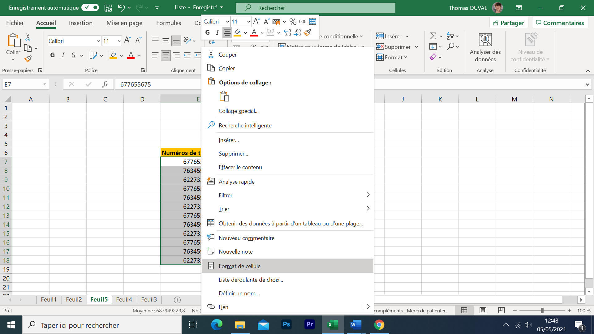Viewport: 594px width, 334px height.
Task: Click the Cut scissors icon in ribbon
Action: (28, 37)
